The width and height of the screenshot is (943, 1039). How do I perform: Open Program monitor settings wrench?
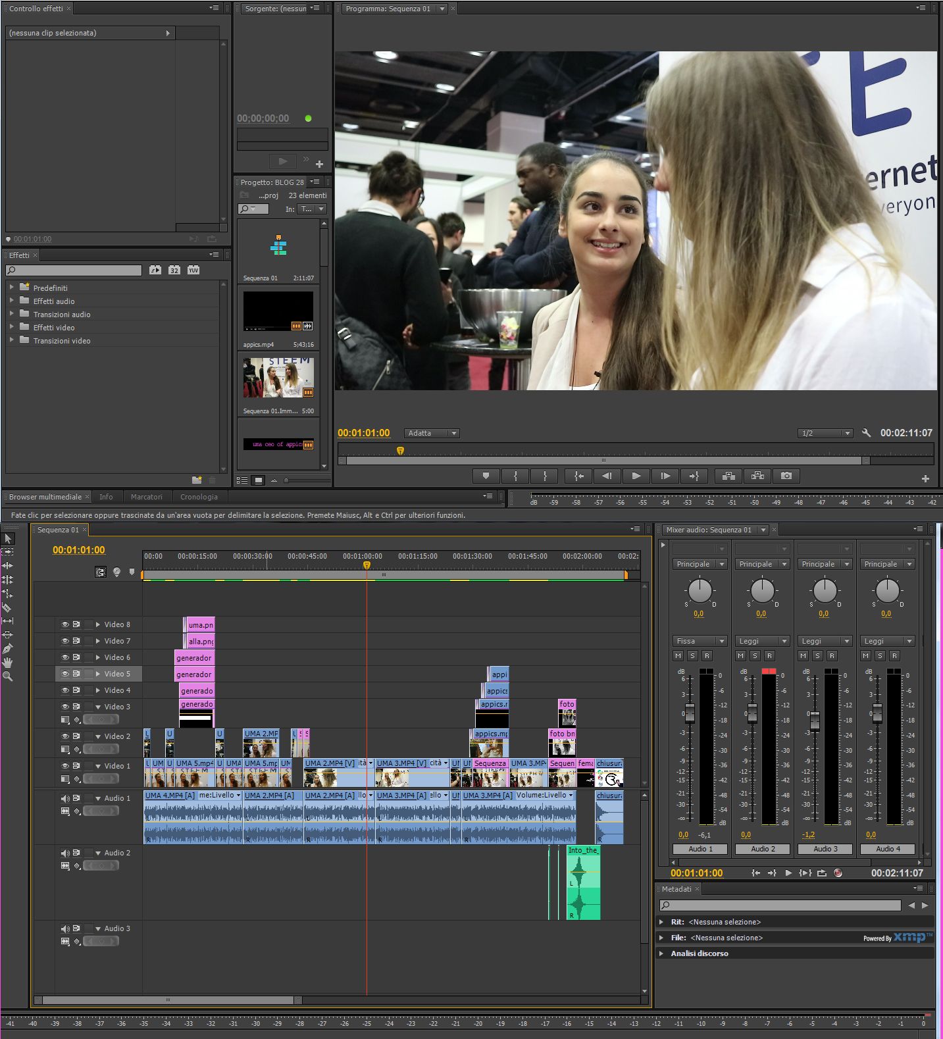point(866,433)
